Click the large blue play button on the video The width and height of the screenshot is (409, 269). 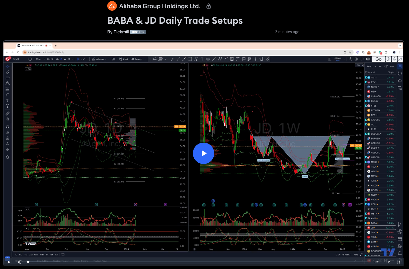204,153
